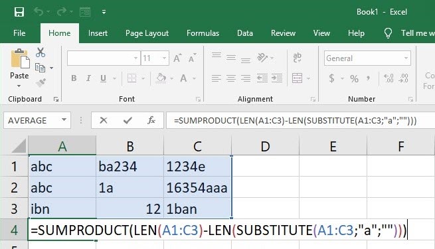Click the Top Align icon

217,55
